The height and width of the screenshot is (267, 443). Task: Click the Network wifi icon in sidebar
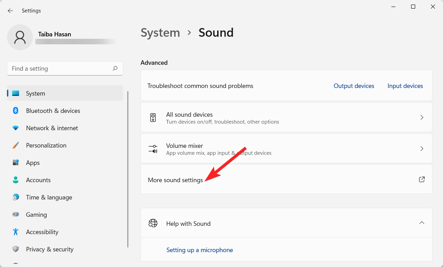tap(16, 128)
